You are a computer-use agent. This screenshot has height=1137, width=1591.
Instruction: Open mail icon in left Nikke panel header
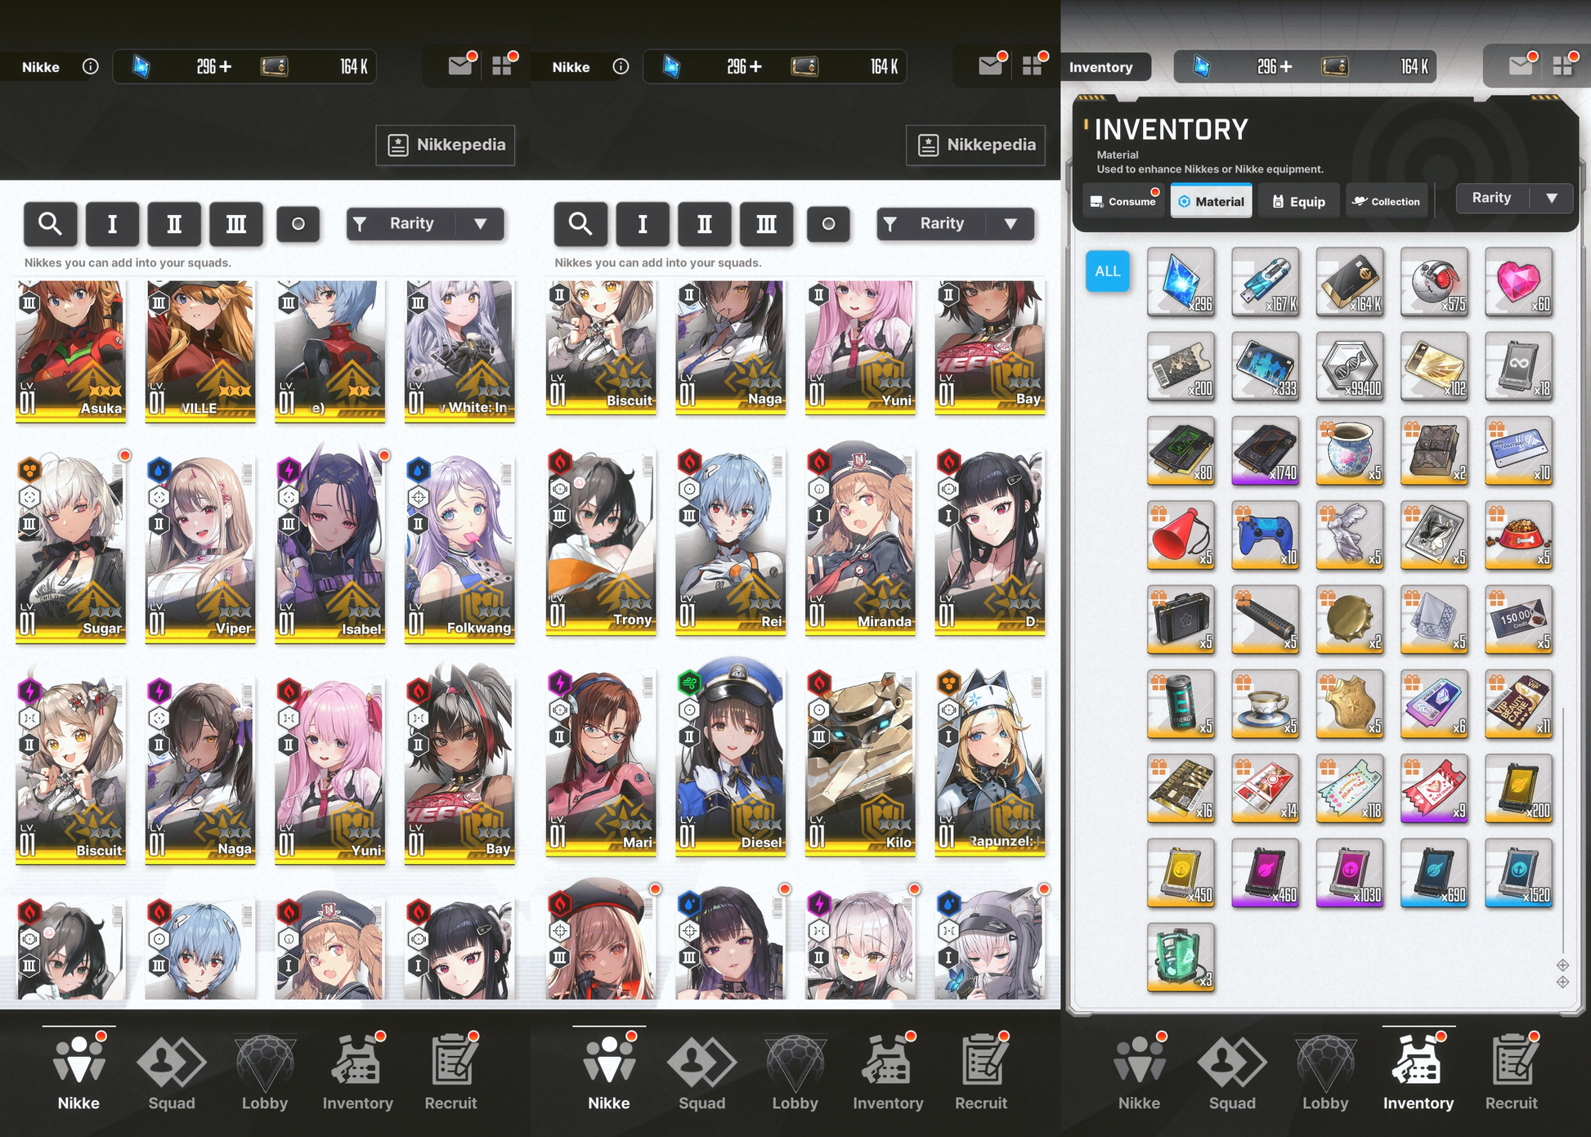(460, 66)
